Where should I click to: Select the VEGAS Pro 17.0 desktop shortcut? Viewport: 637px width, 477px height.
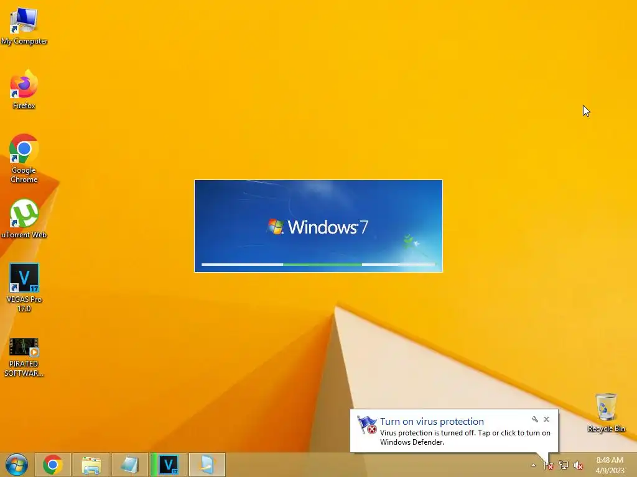click(x=24, y=288)
